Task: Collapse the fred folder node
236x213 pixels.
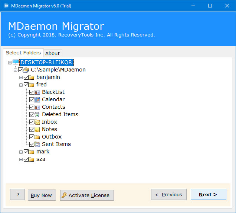Action: coord(21,85)
